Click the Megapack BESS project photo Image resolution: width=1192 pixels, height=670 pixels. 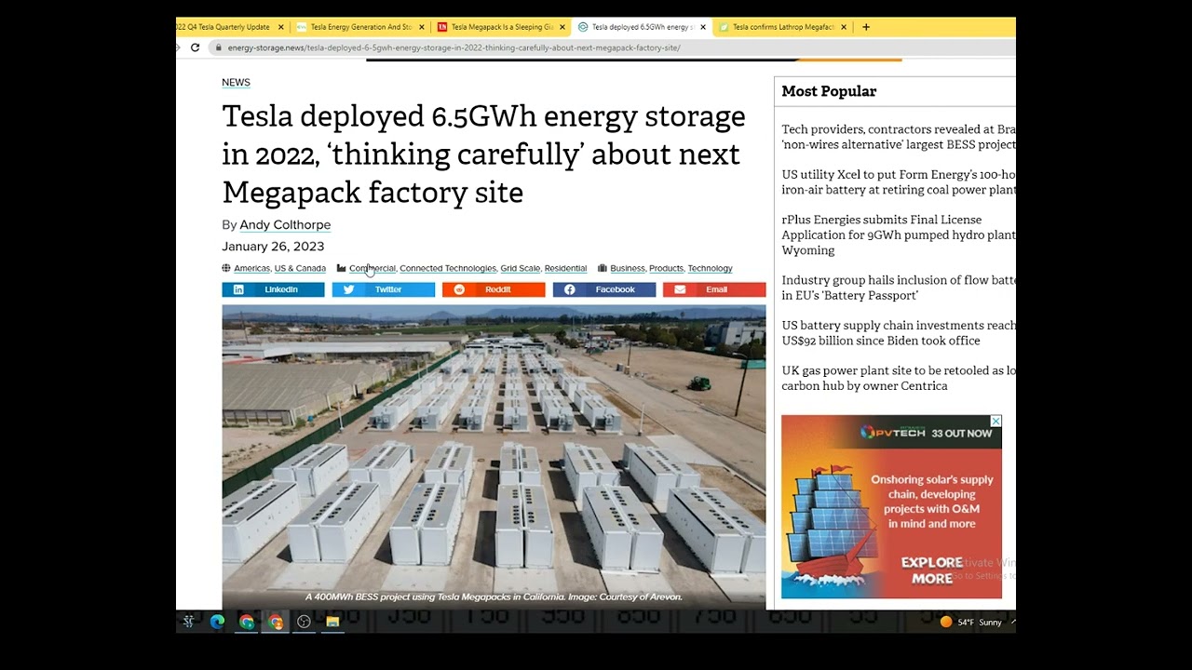click(x=494, y=456)
